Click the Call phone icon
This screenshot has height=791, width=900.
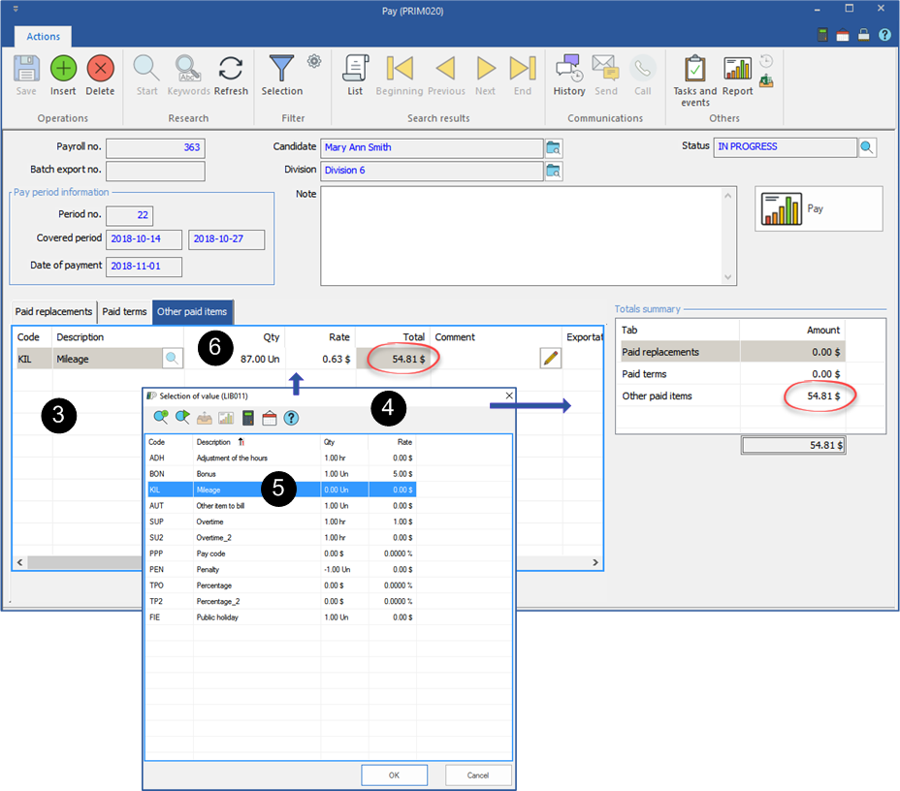click(x=643, y=69)
